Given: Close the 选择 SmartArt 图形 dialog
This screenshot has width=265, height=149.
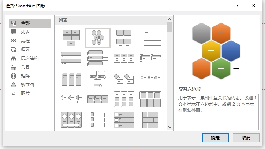Looking at the screenshot, I should pos(254,6).
